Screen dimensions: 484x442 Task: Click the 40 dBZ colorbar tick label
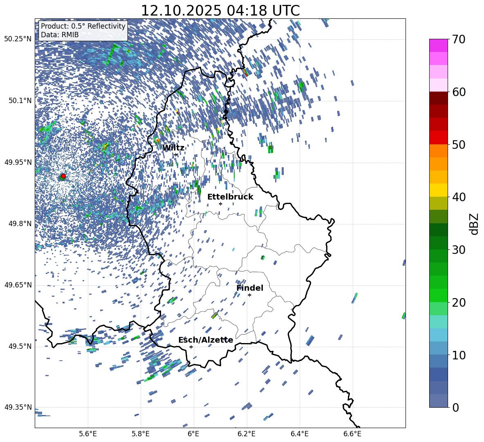point(459,197)
